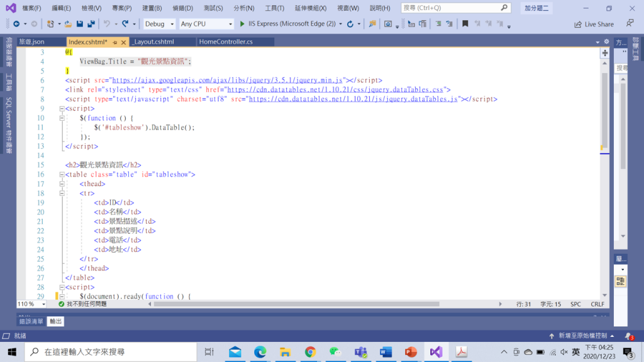Click the Visual Studio search box
Screen dimensions: 644x362
coord(455,8)
